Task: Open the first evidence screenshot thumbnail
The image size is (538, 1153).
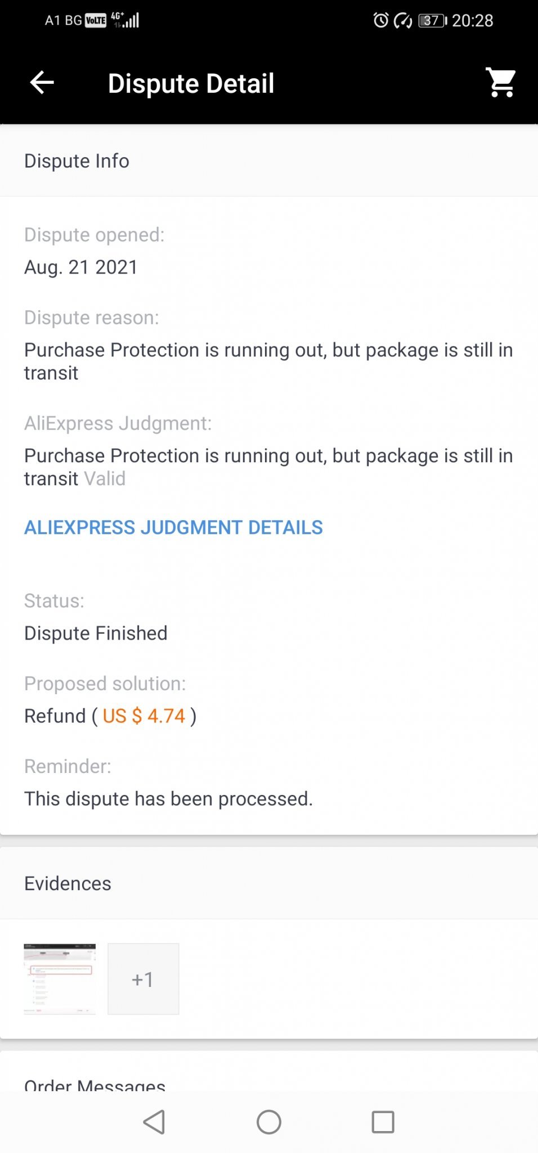Action: [x=60, y=979]
